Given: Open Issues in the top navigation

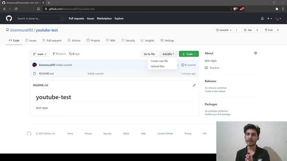Looking at the screenshot, I should pyautogui.click(x=91, y=18).
